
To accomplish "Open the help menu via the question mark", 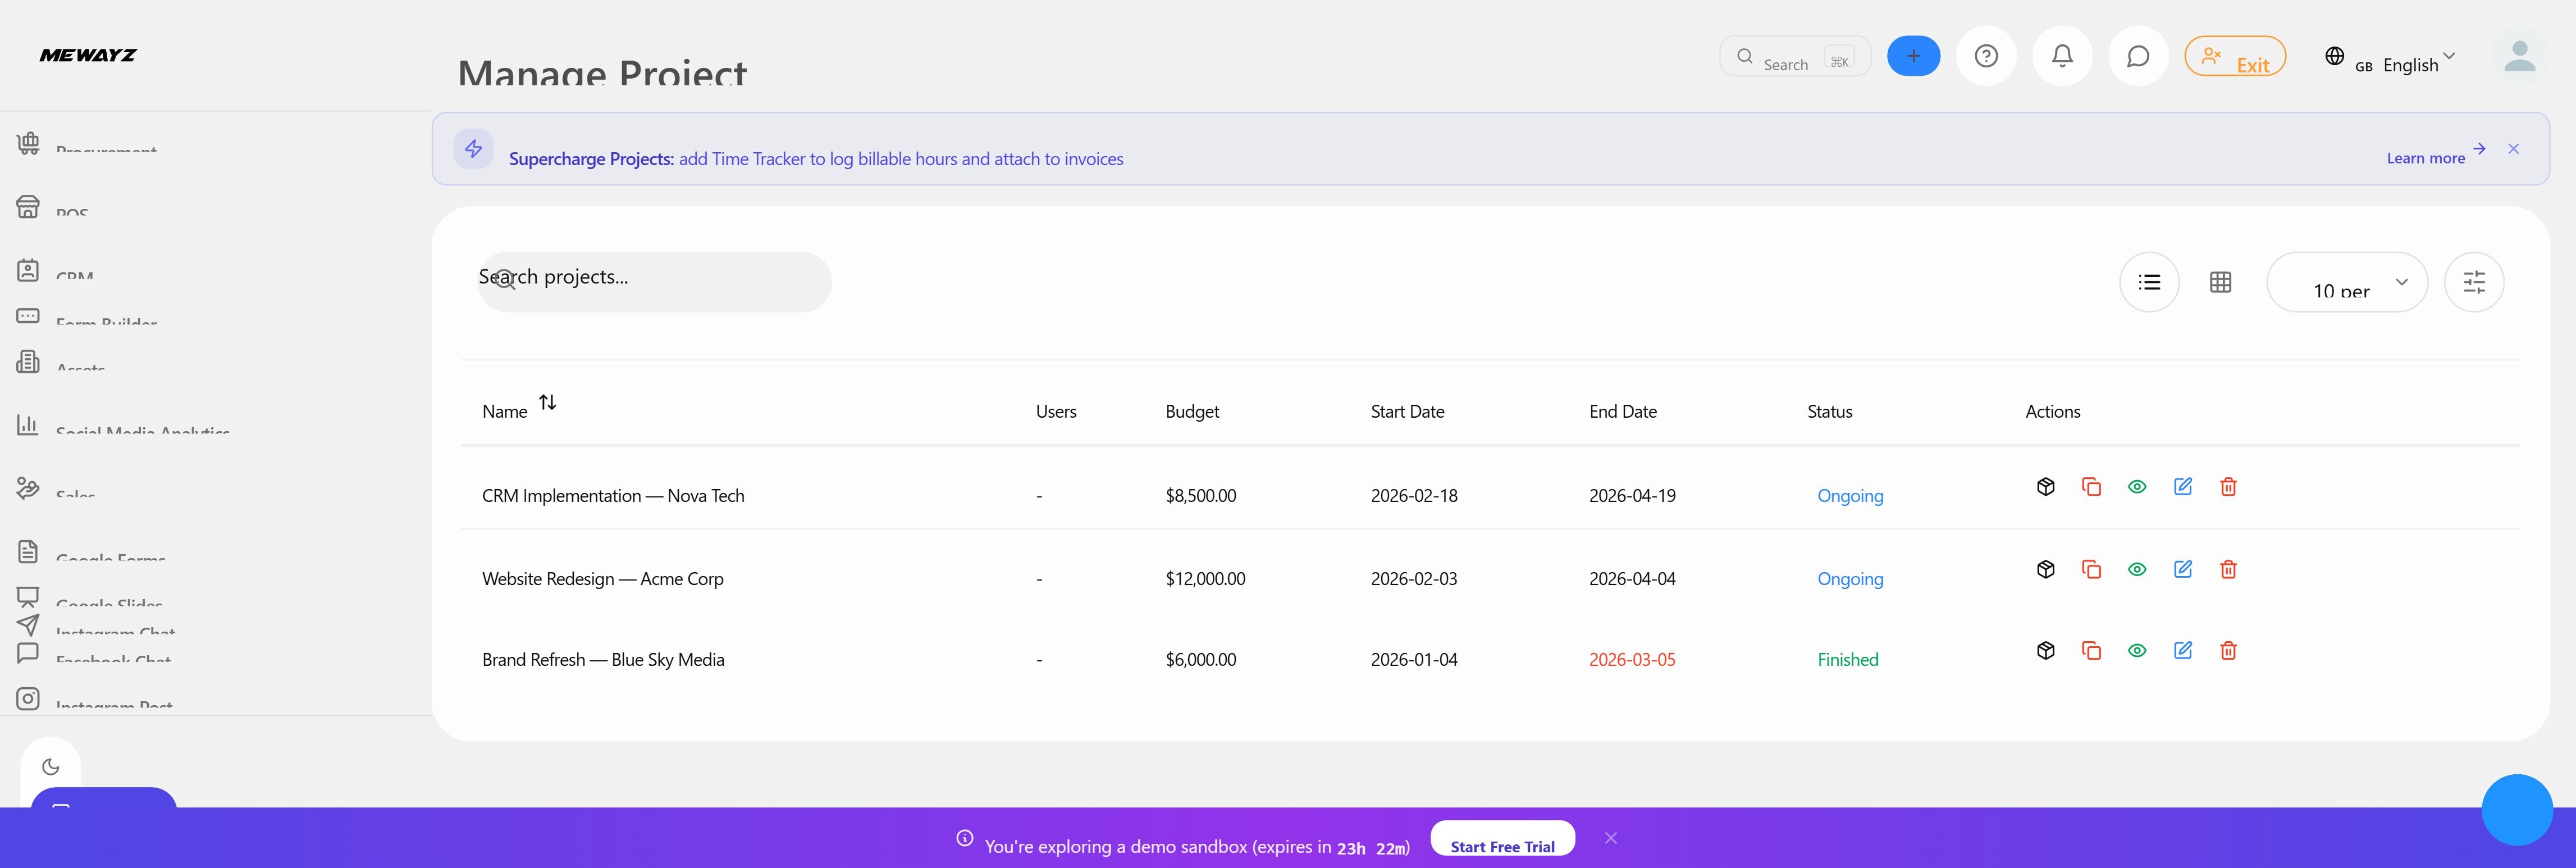I will (x=1986, y=55).
